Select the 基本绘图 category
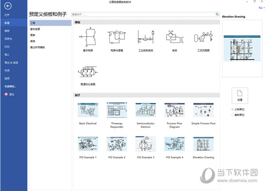The width and height of the screenshot is (266, 191). tap(35, 28)
